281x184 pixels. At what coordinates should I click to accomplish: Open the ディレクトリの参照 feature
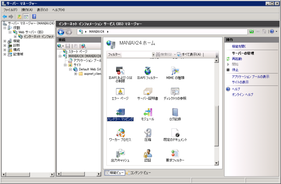(175, 94)
